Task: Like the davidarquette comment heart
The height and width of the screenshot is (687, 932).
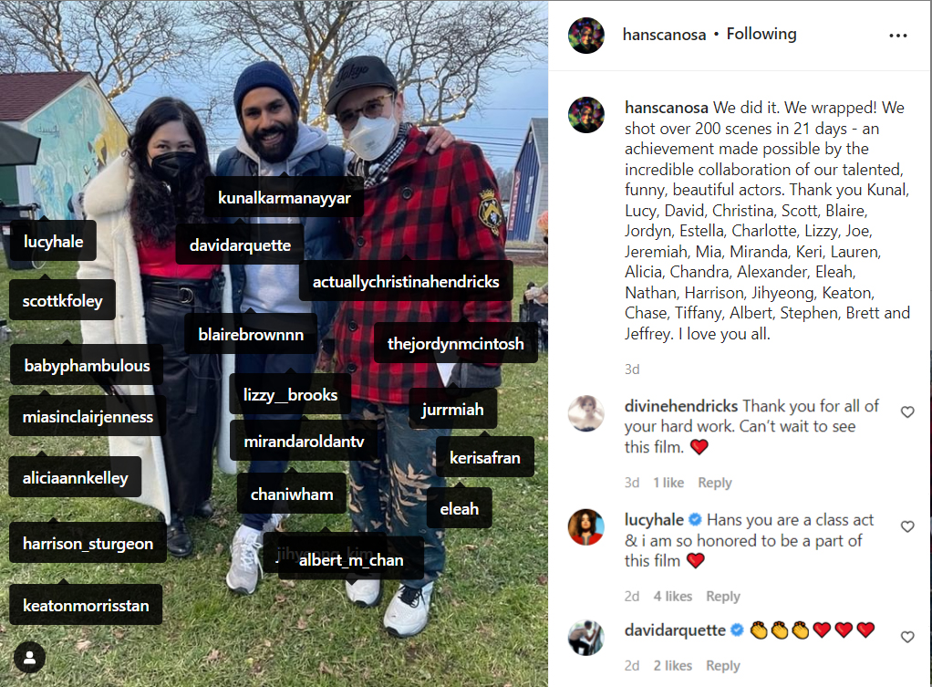Action: pyautogui.click(x=907, y=637)
